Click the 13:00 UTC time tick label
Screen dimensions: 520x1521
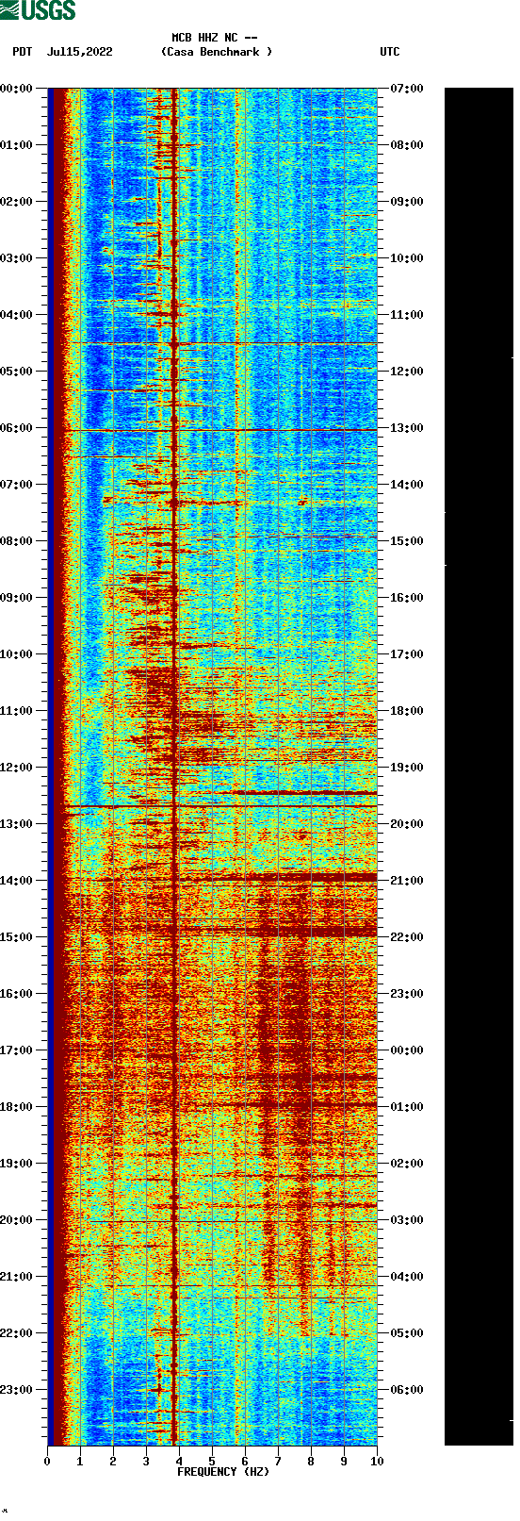407,428
